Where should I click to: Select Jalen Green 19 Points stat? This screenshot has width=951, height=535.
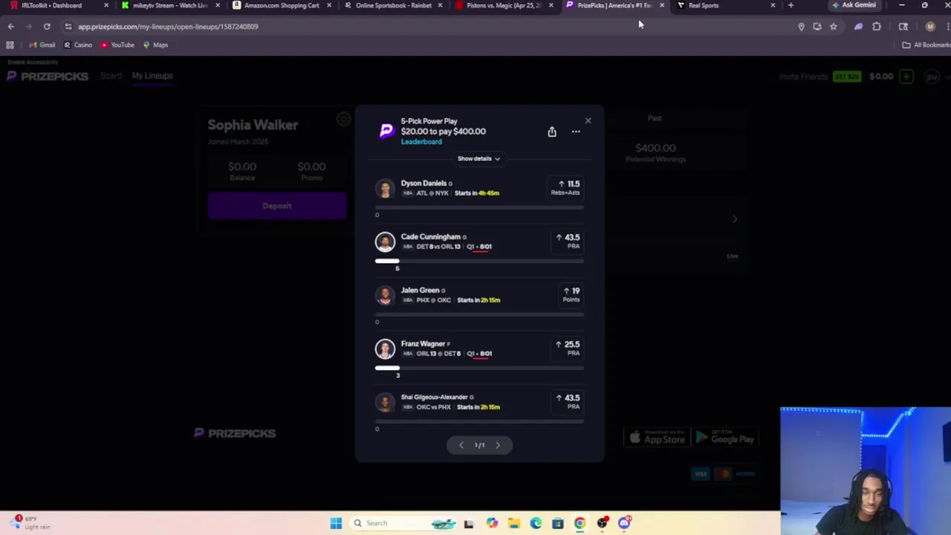pyautogui.click(x=571, y=295)
